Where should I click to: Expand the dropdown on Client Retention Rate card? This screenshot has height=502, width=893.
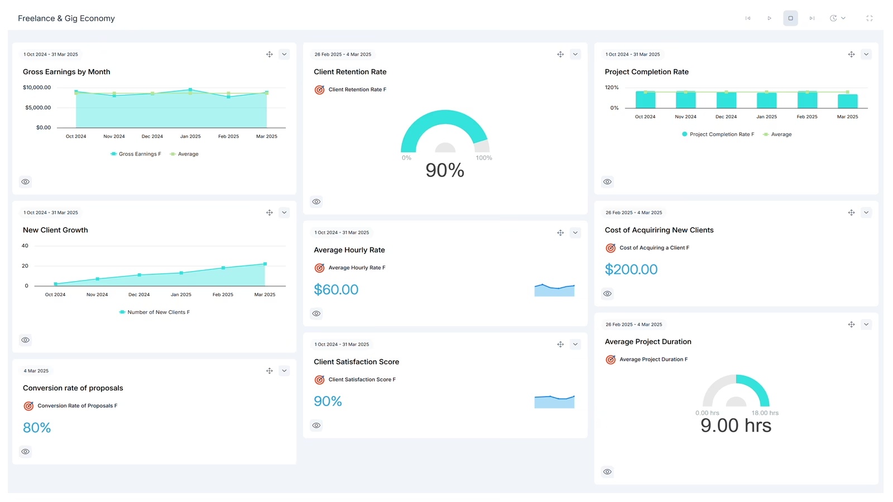[575, 54]
